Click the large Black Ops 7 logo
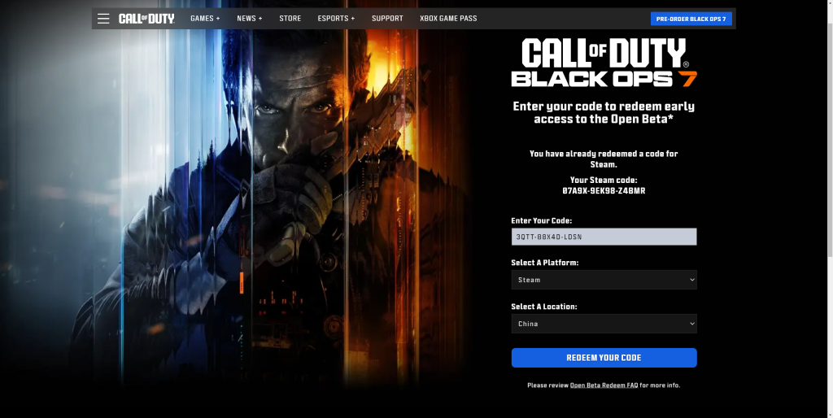The image size is (833, 418). 604,63
